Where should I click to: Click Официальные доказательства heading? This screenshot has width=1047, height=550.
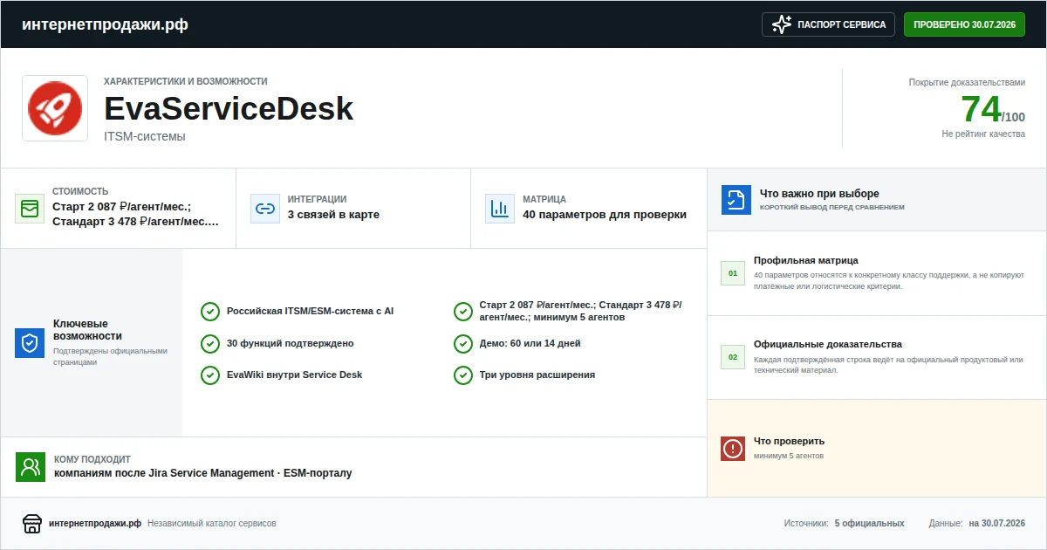pos(828,344)
